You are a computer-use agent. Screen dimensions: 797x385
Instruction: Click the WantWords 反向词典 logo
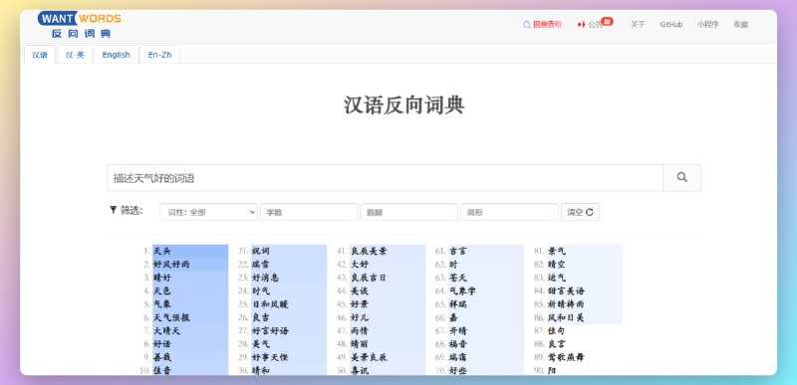[80, 25]
